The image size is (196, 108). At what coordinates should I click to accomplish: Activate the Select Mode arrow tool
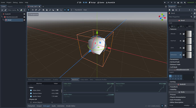coord(29,10)
